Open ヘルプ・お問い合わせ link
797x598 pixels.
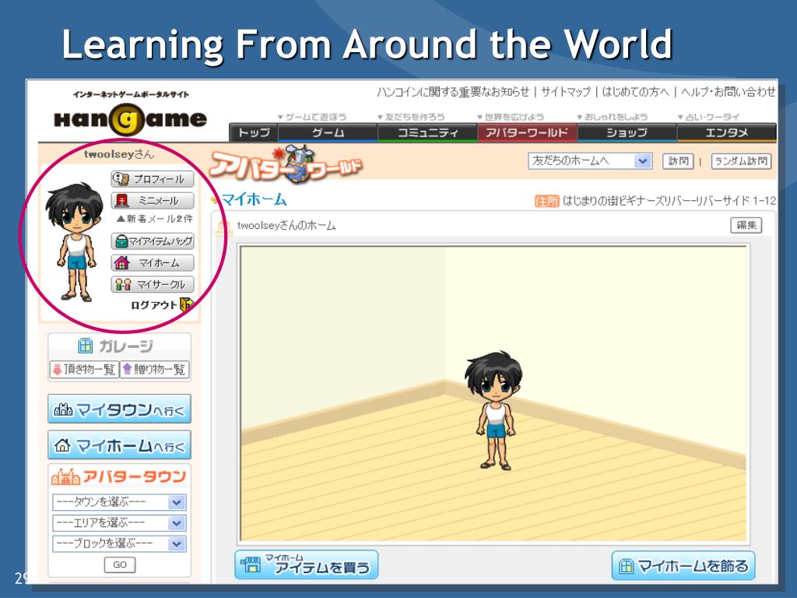[x=728, y=92]
